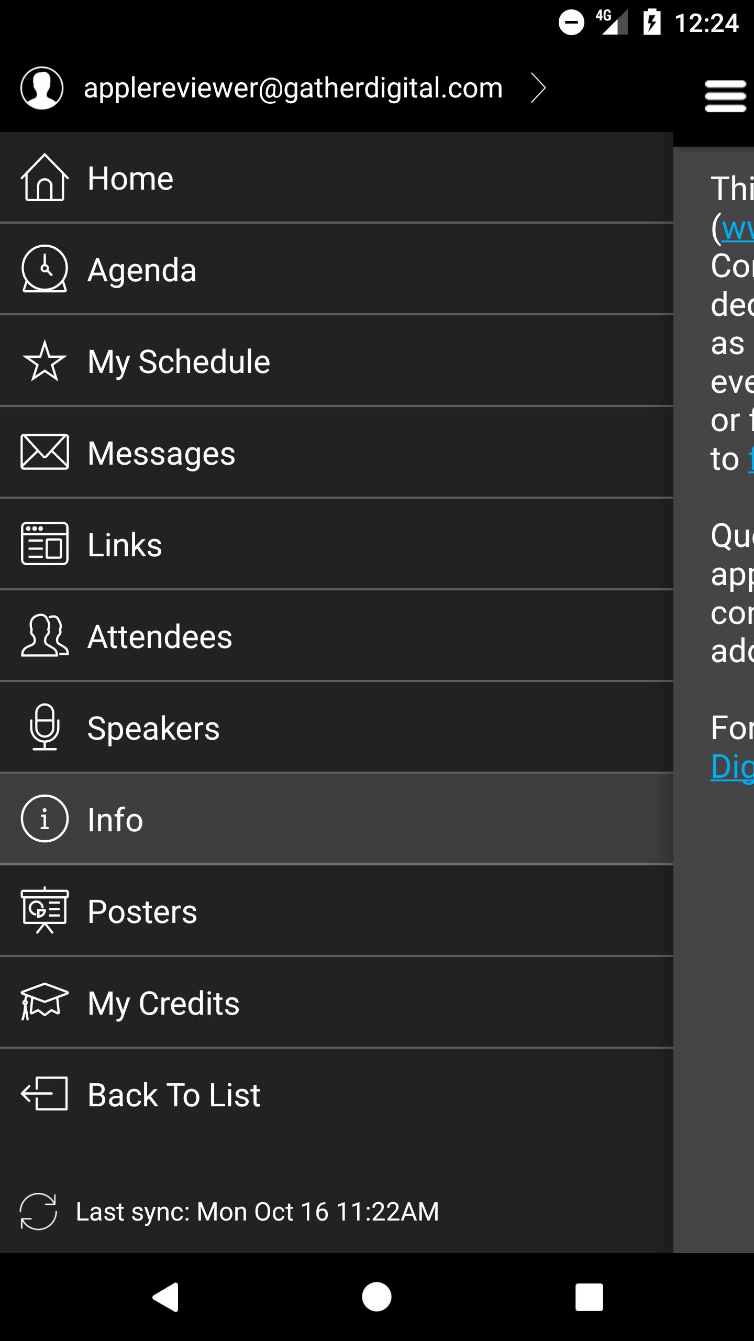
Task: Tap the sync refresh icon
Action: point(38,1212)
